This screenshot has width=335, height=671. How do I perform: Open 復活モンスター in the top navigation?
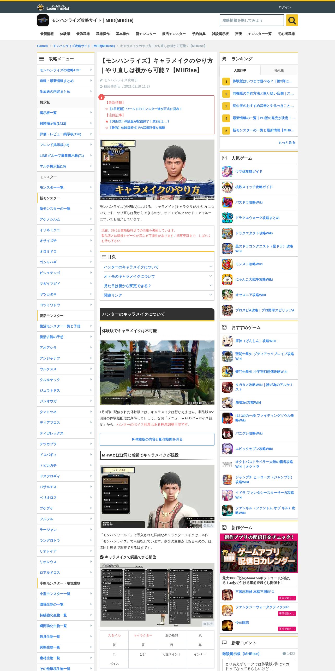tap(174, 34)
